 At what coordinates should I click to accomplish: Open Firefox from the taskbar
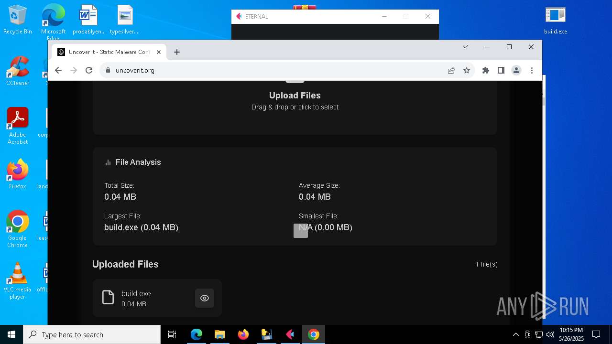pos(243,334)
